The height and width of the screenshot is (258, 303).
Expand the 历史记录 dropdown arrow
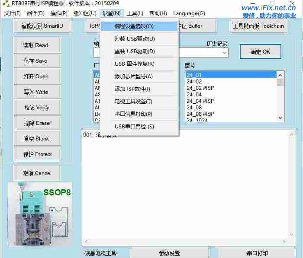click(x=225, y=53)
